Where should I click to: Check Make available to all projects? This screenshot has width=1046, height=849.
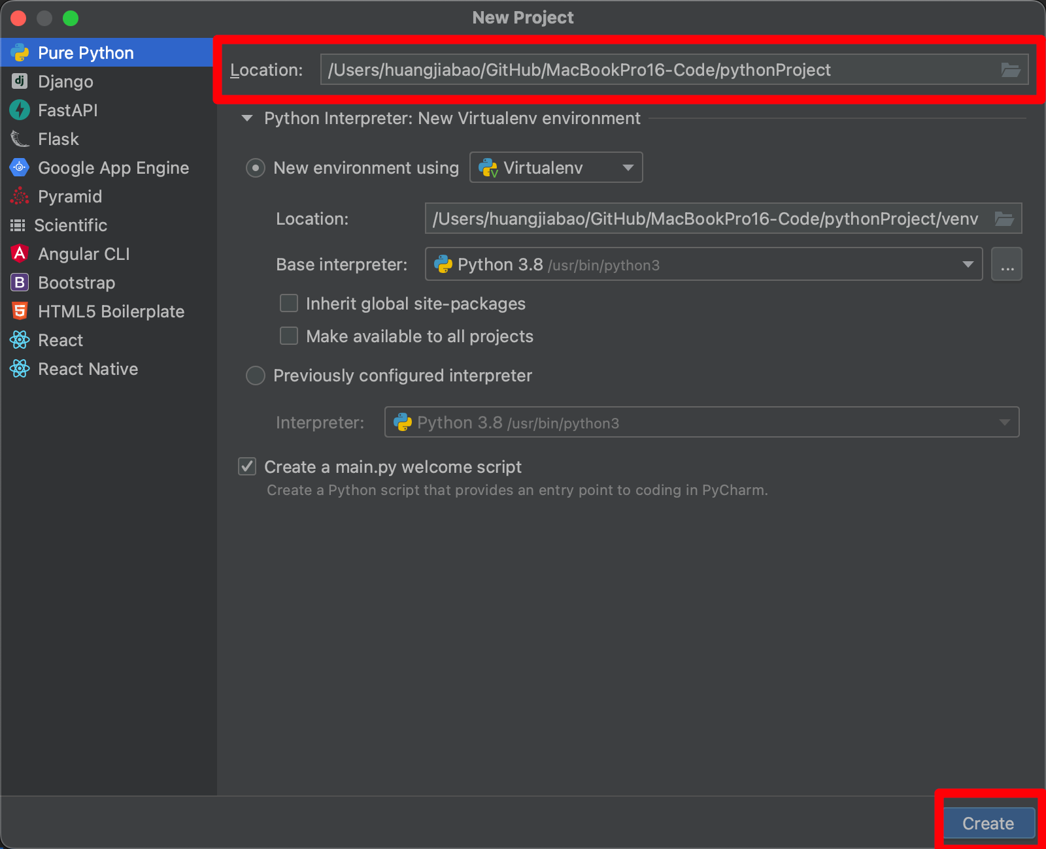[289, 336]
